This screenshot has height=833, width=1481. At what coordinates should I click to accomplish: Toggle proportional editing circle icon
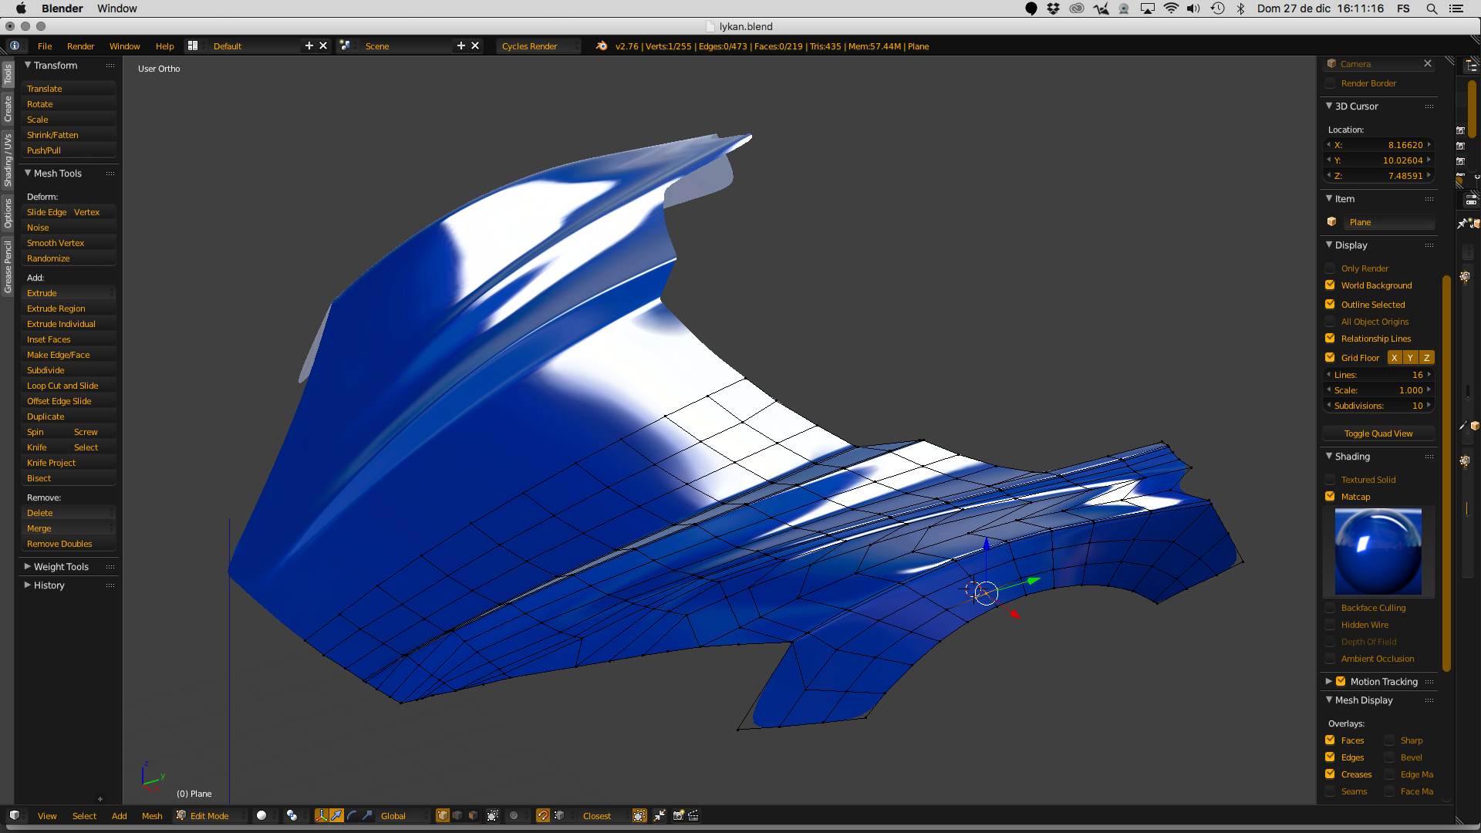pos(514,816)
